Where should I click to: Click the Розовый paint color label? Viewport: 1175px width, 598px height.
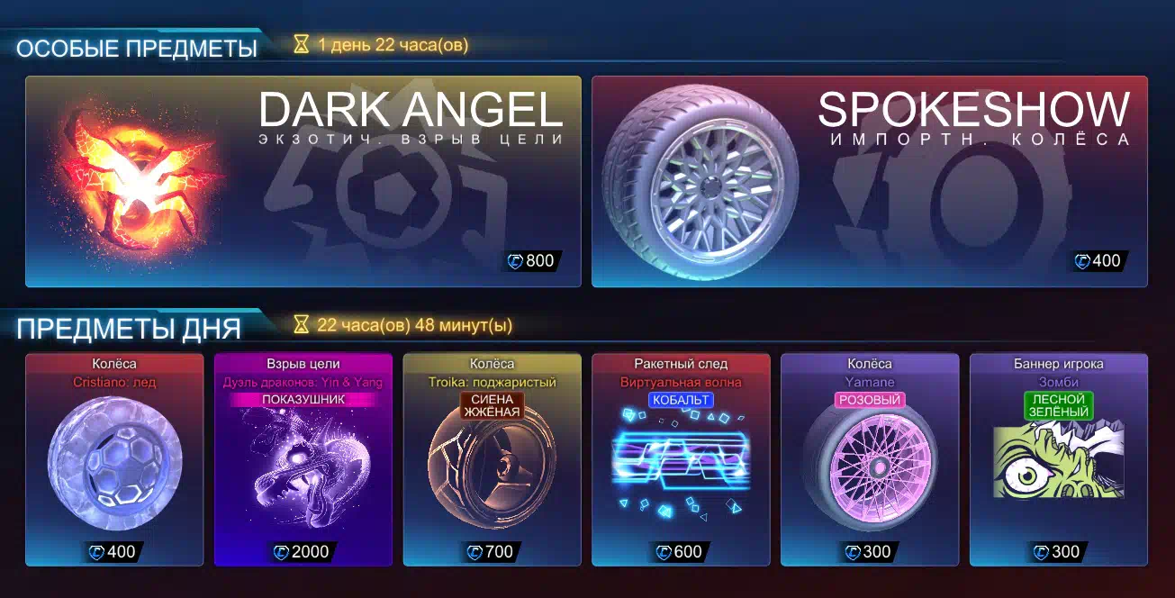click(870, 399)
